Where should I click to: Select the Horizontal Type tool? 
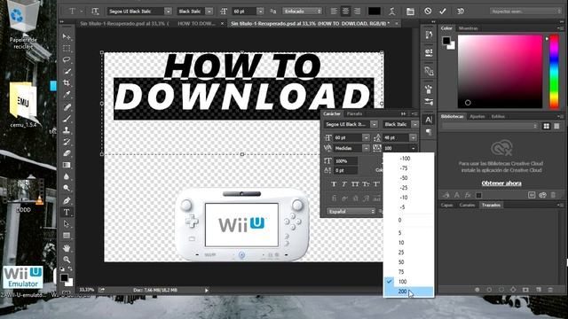click(67, 213)
